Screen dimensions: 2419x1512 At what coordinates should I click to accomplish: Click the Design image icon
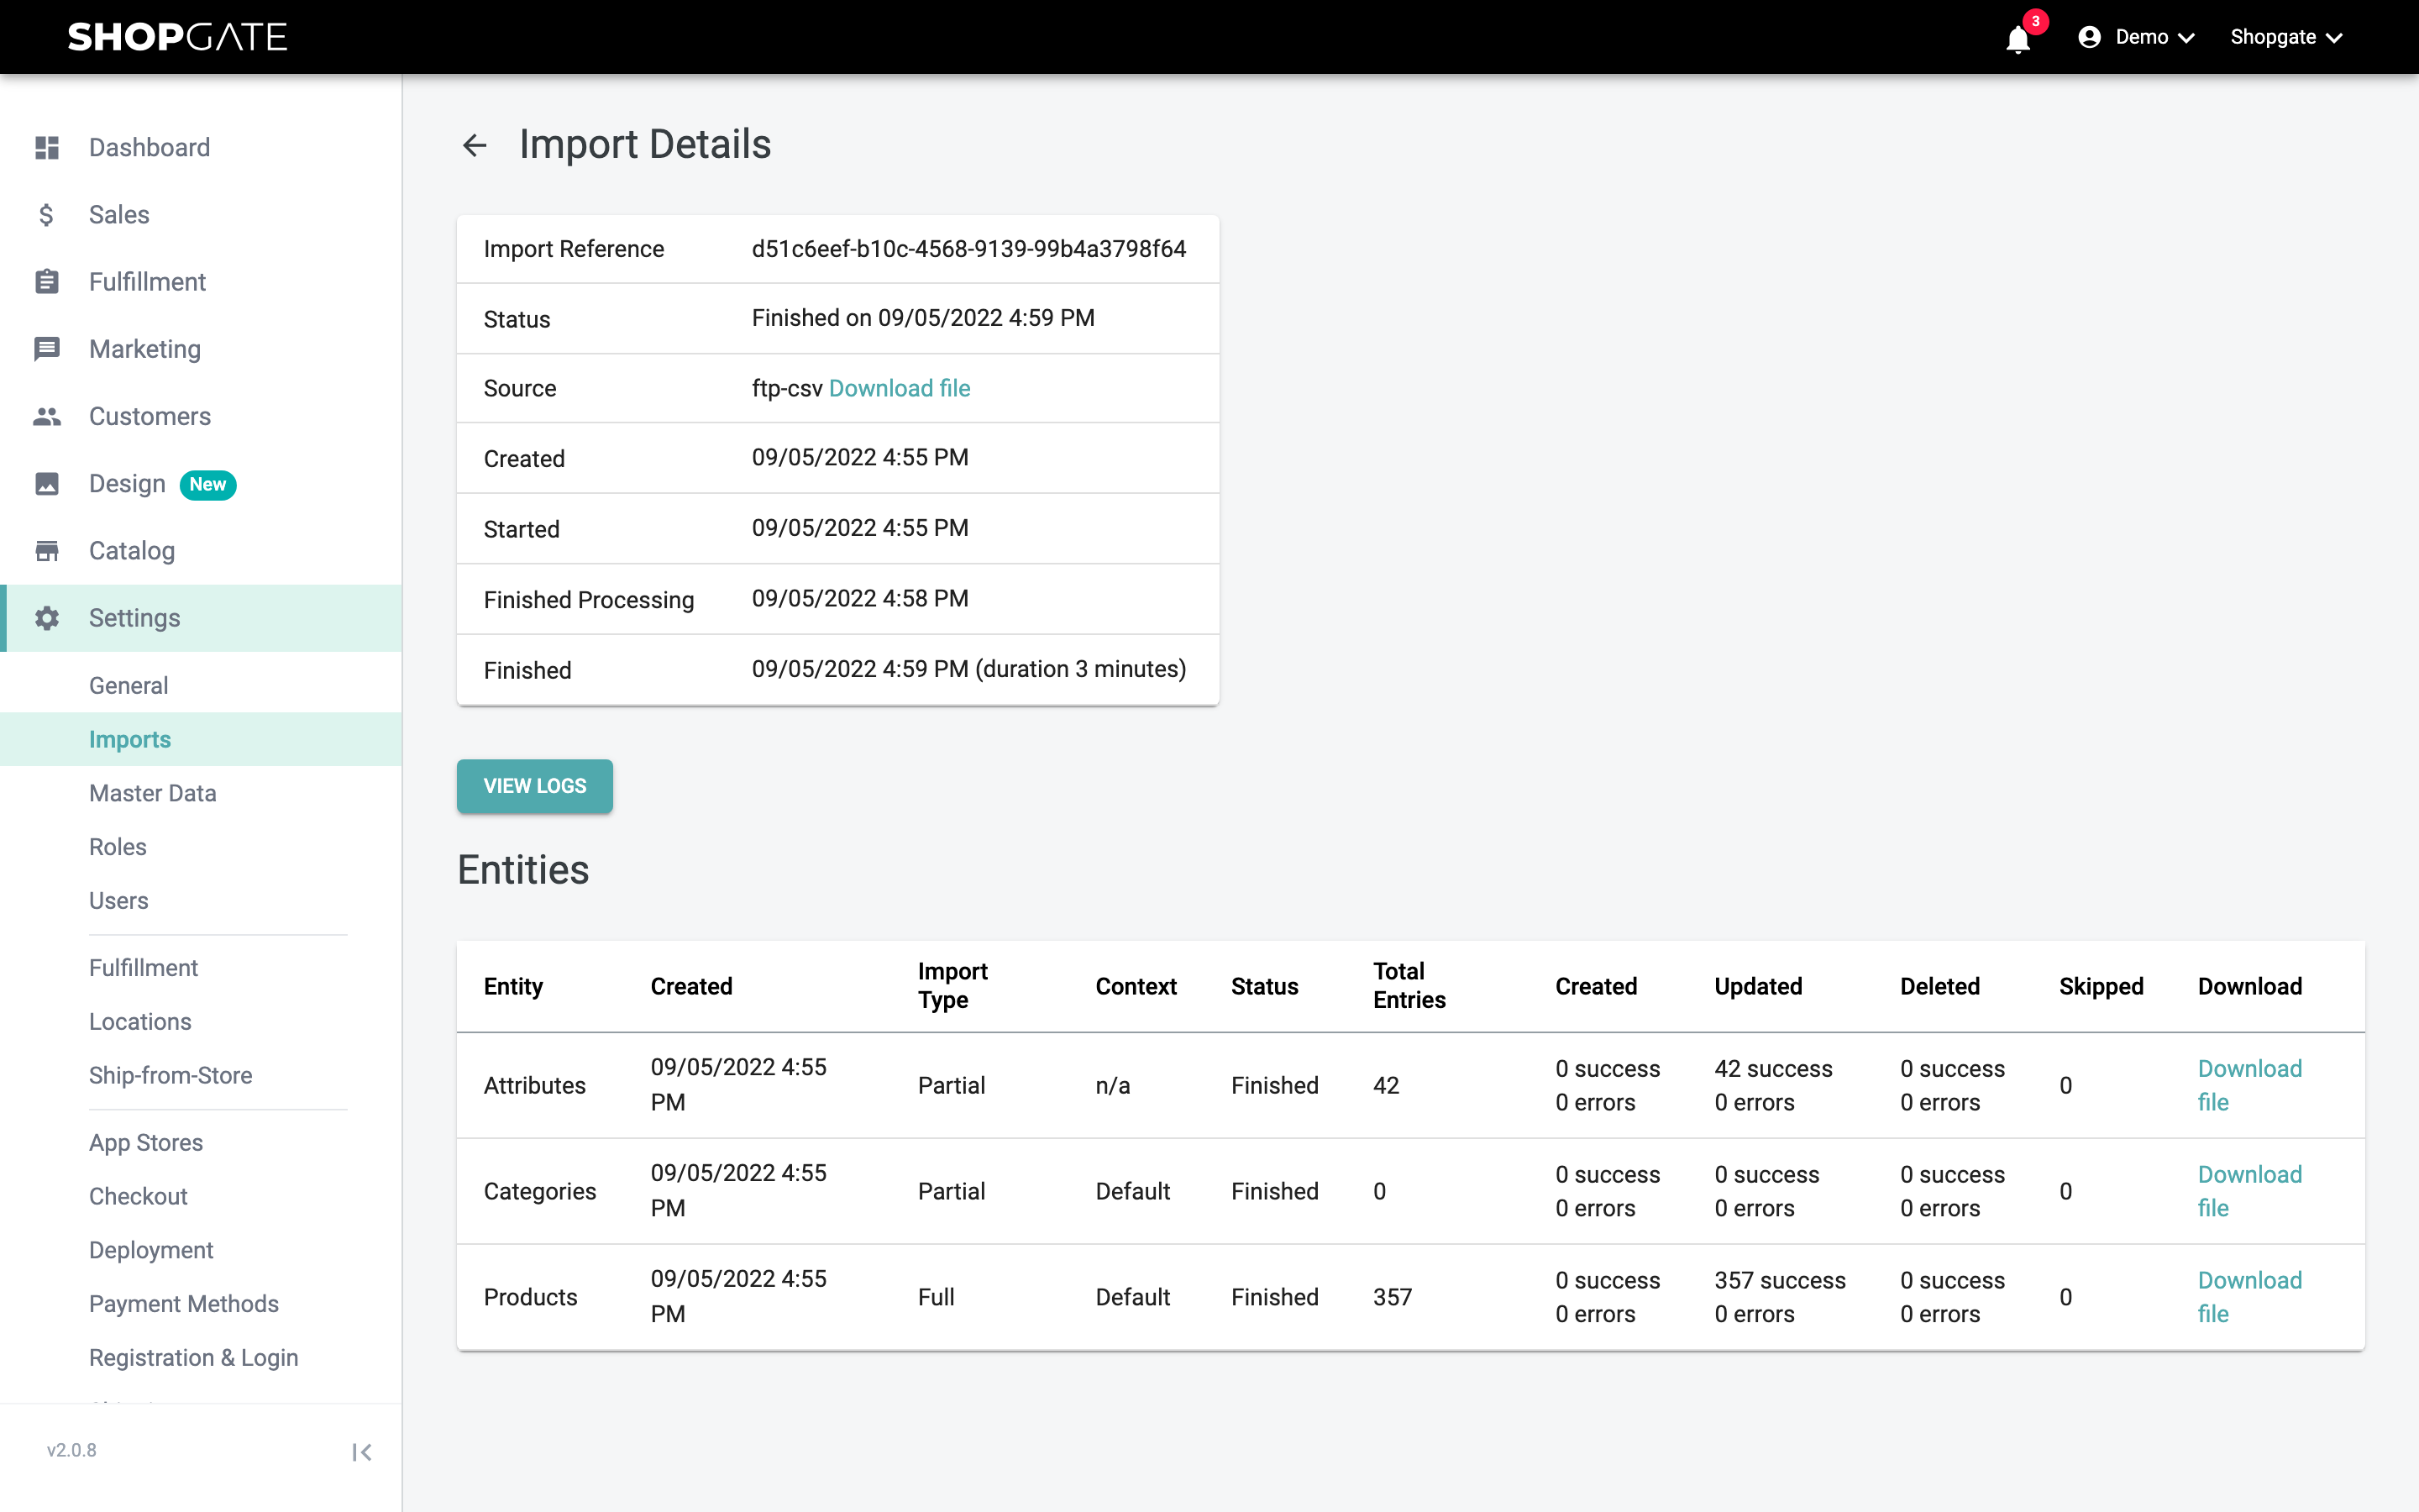(x=47, y=484)
